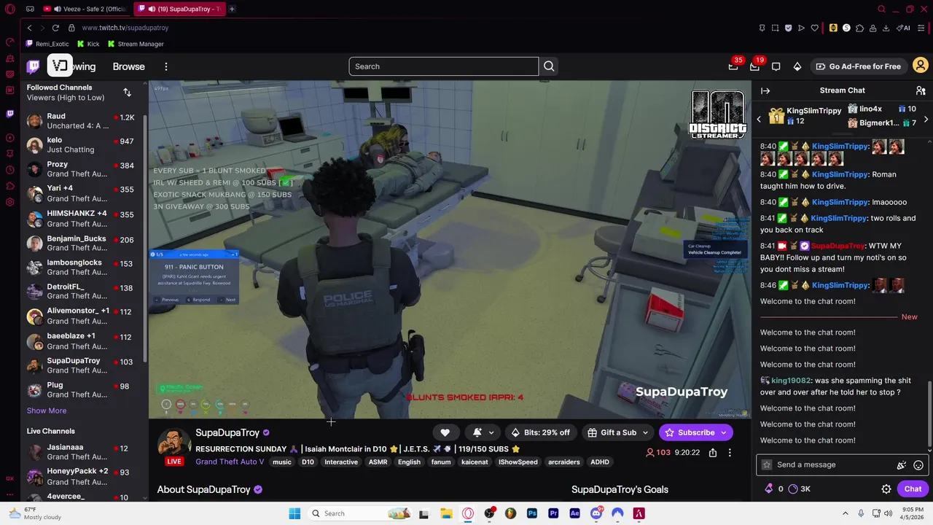Click the Prime loot crown icon with 35 badge

pyautogui.click(x=733, y=66)
